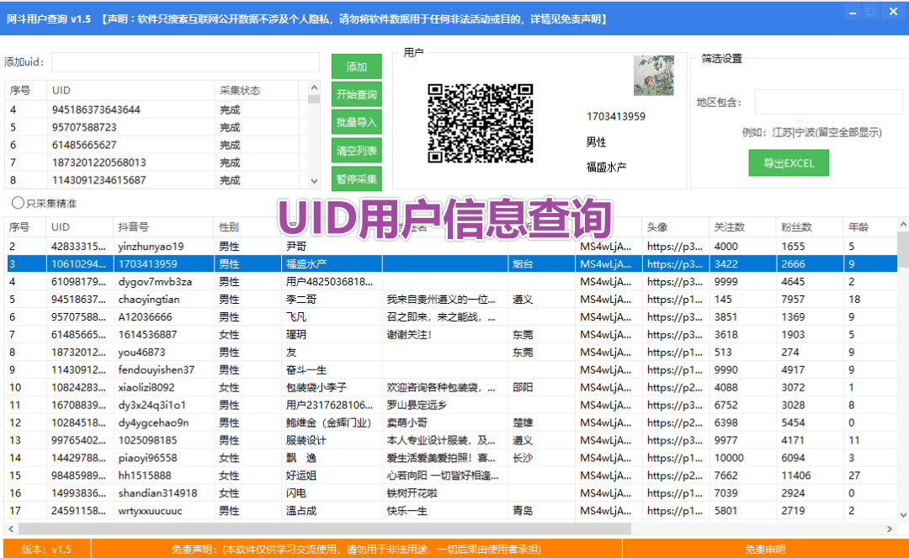This screenshot has width=909, height=558.
Task: Select the chaoyingtian row
Action: coord(451,299)
